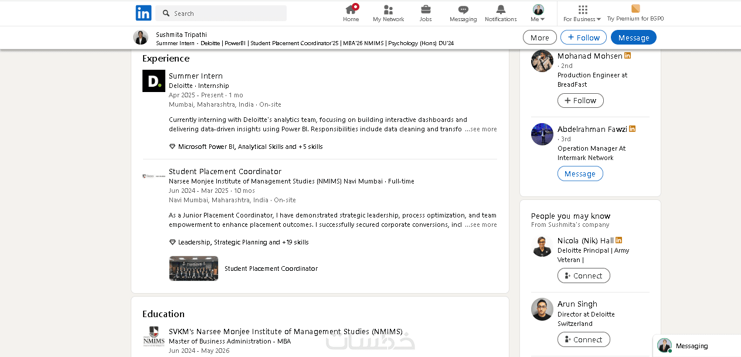Open Student Placement Coordinator job title
The height and width of the screenshot is (357, 741).
point(225,171)
